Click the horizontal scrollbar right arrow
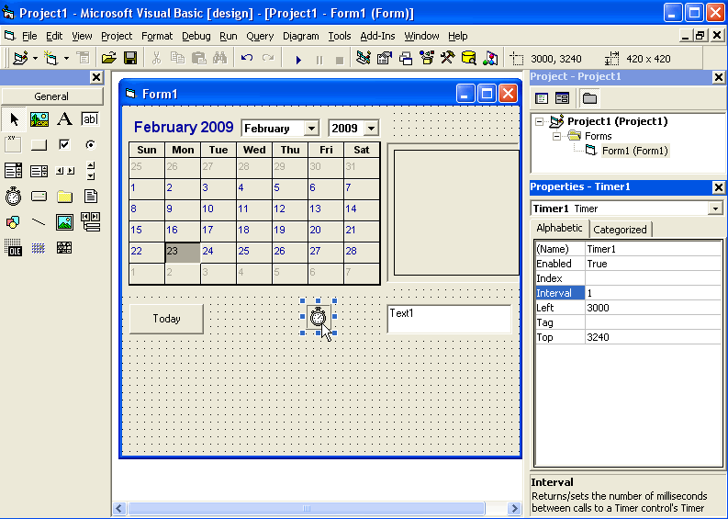The height and width of the screenshot is (519, 728). click(x=514, y=508)
